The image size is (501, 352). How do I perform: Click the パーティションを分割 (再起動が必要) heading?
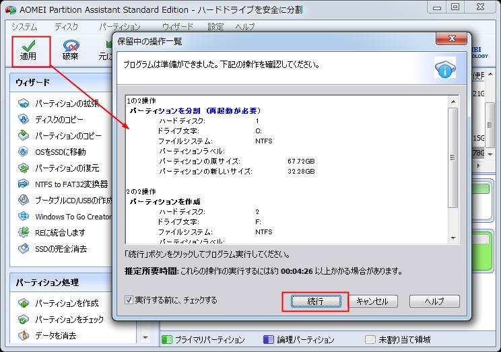click(x=195, y=111)
